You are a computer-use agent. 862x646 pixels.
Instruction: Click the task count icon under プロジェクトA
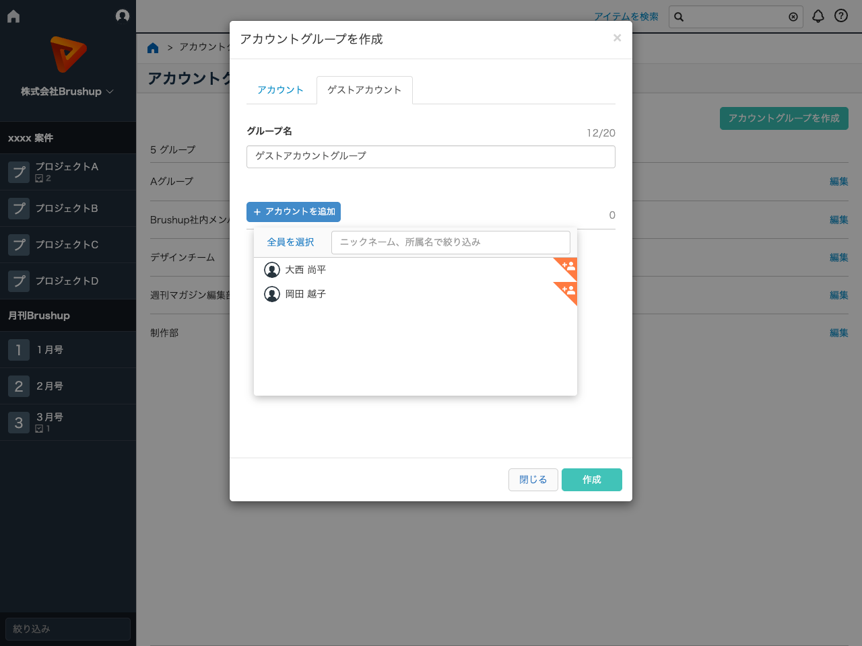pos(39,178)
